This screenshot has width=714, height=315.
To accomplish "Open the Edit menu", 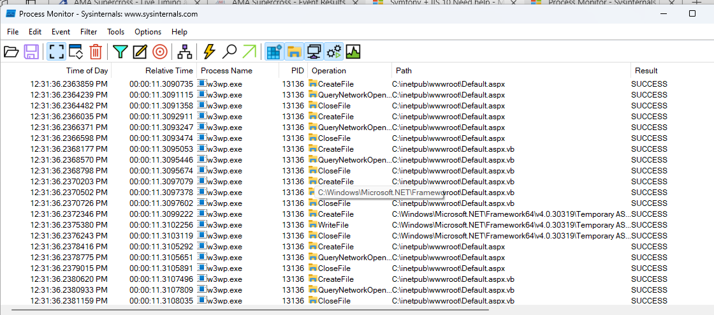I will click(35, 32).
